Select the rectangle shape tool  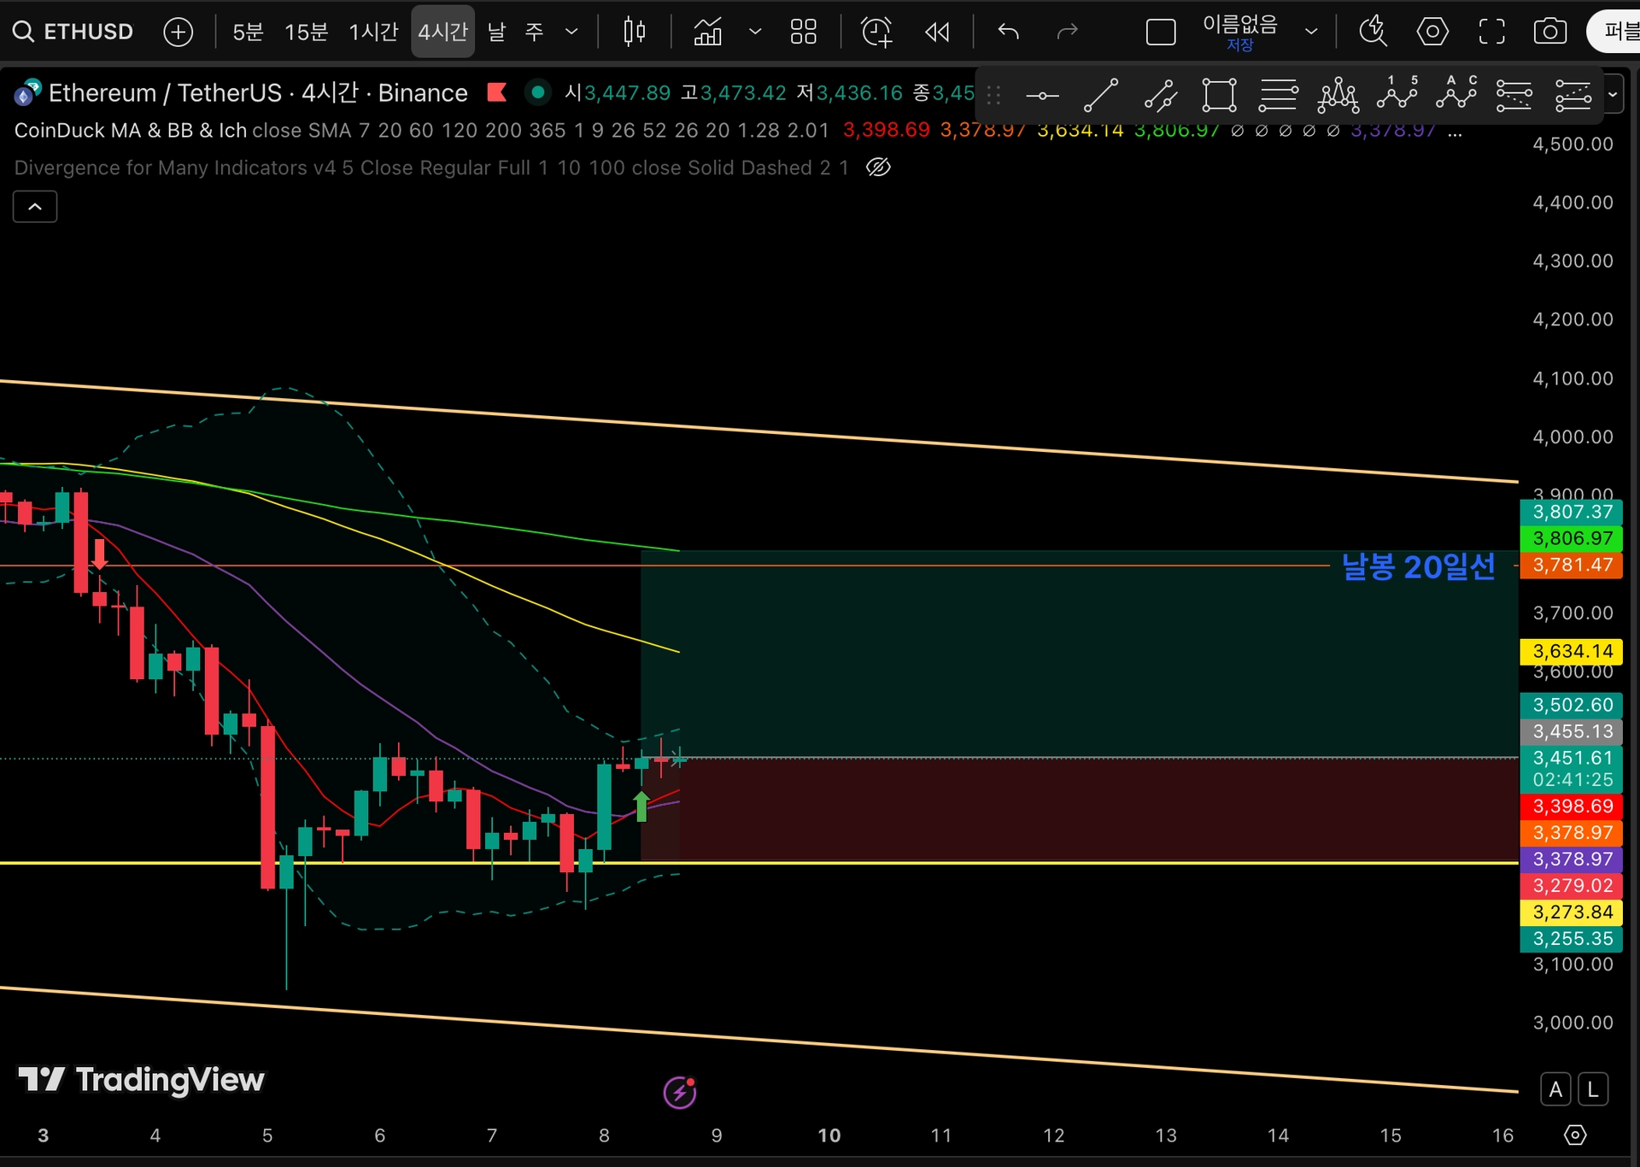click(x=1219, y=96)
